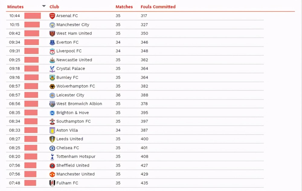Sort by the Minutes column header
Viewport: 302px width, 191px height.
tap(15, 7)
